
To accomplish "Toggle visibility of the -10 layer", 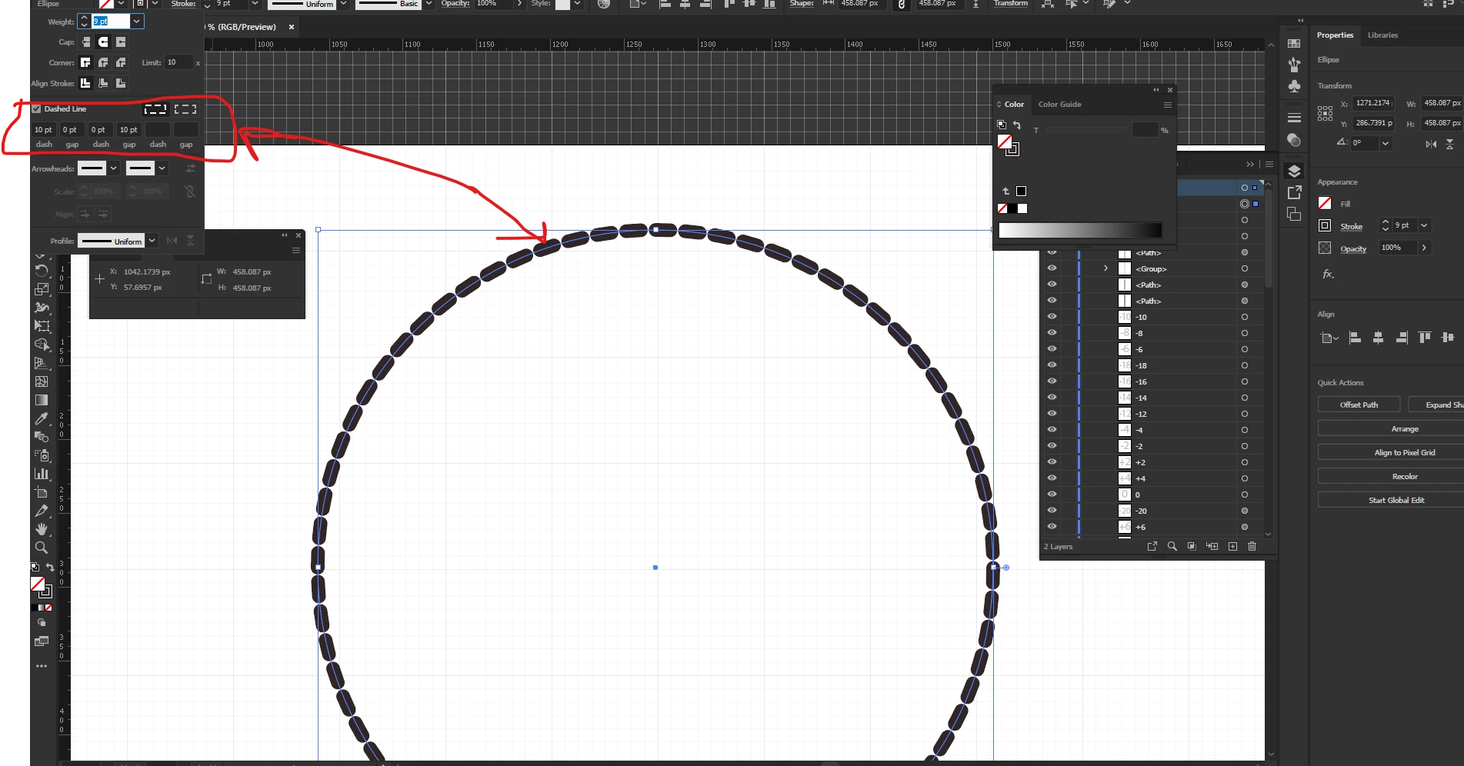I will coord(1052,317).
